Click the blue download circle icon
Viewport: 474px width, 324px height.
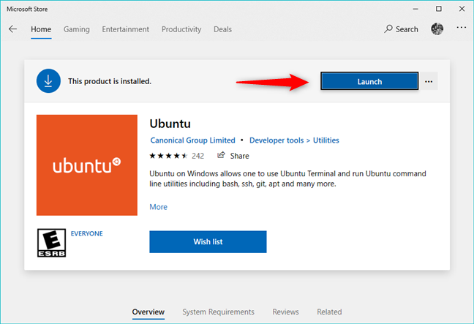click(48, 81)
